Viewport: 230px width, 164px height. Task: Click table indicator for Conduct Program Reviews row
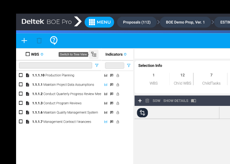pos(106,103)
